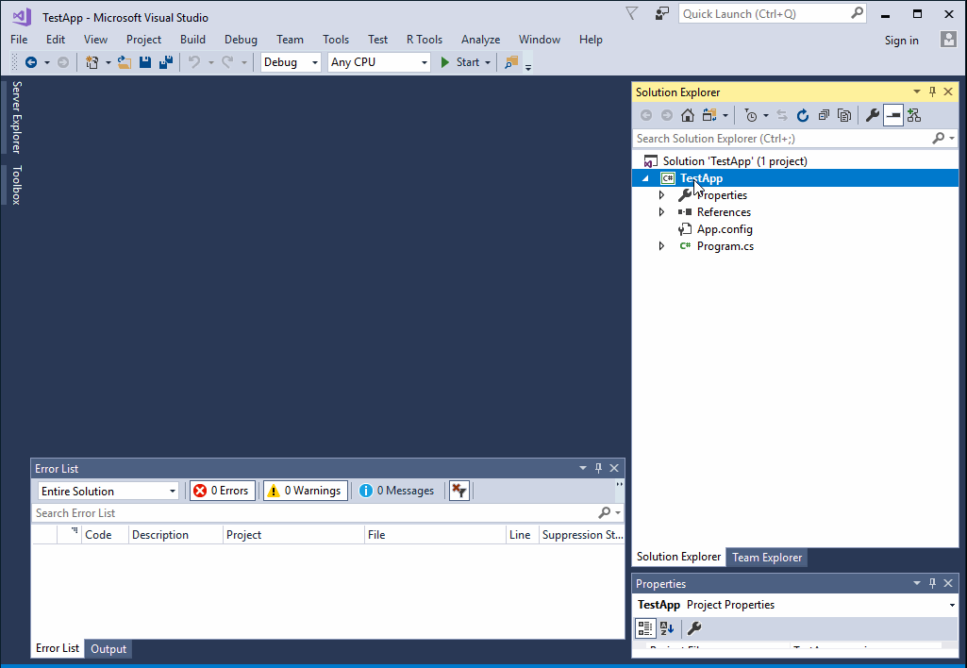Screen dimensions: 967x668
Task: Start debugging with the Start button
Action: [x=460, y=62]
